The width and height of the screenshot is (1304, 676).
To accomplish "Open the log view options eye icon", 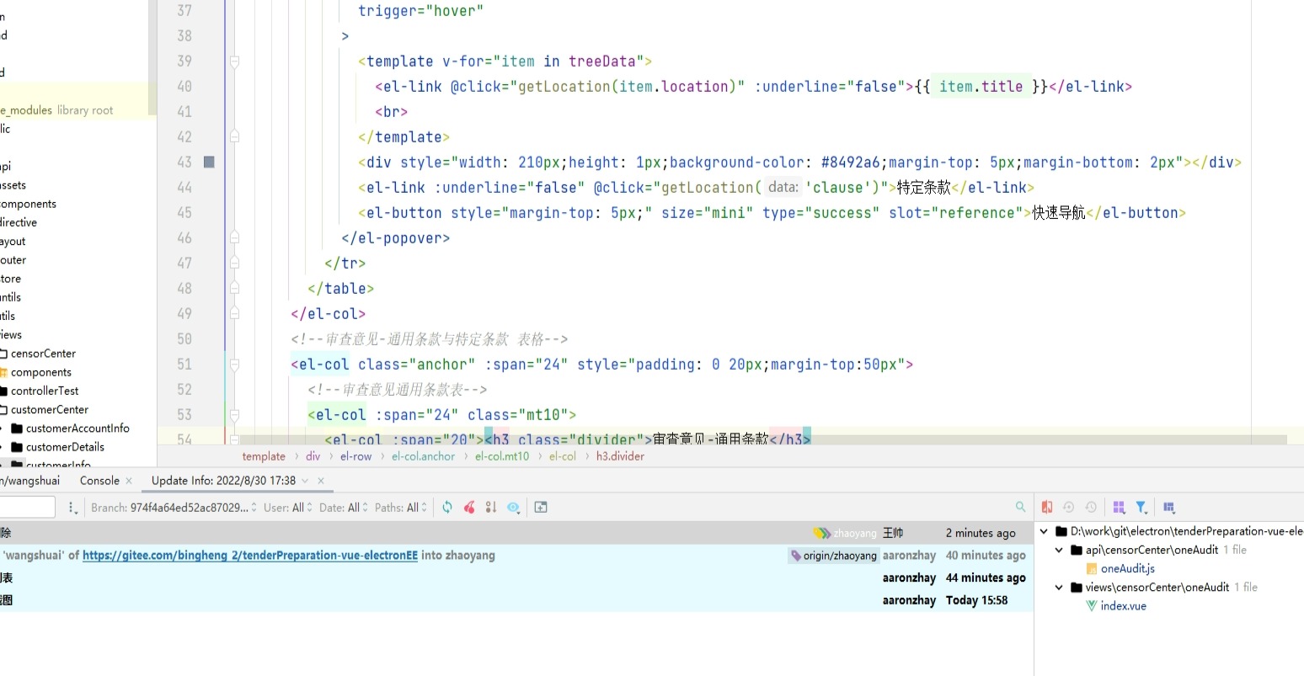I will pyautogui.click(x=513, y=507).
